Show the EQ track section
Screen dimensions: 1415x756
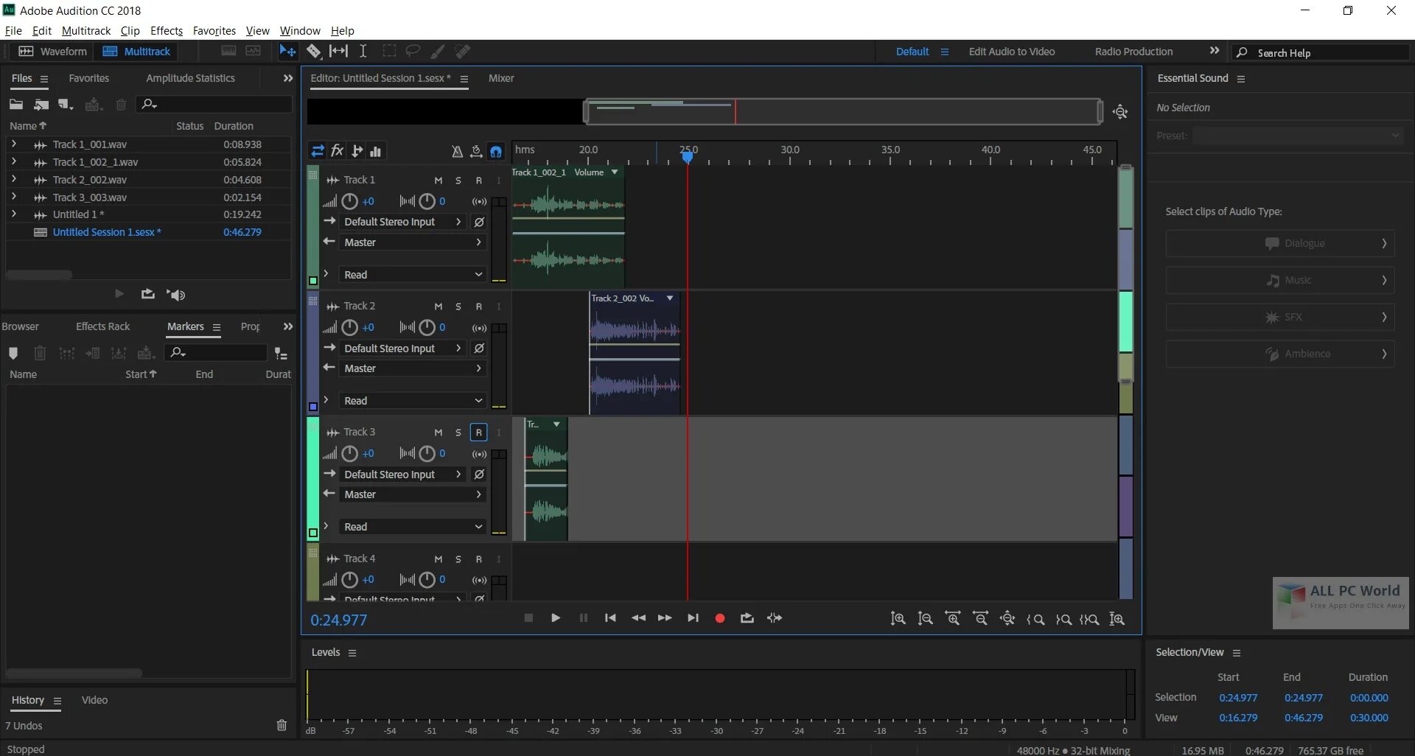coord(376,151)
